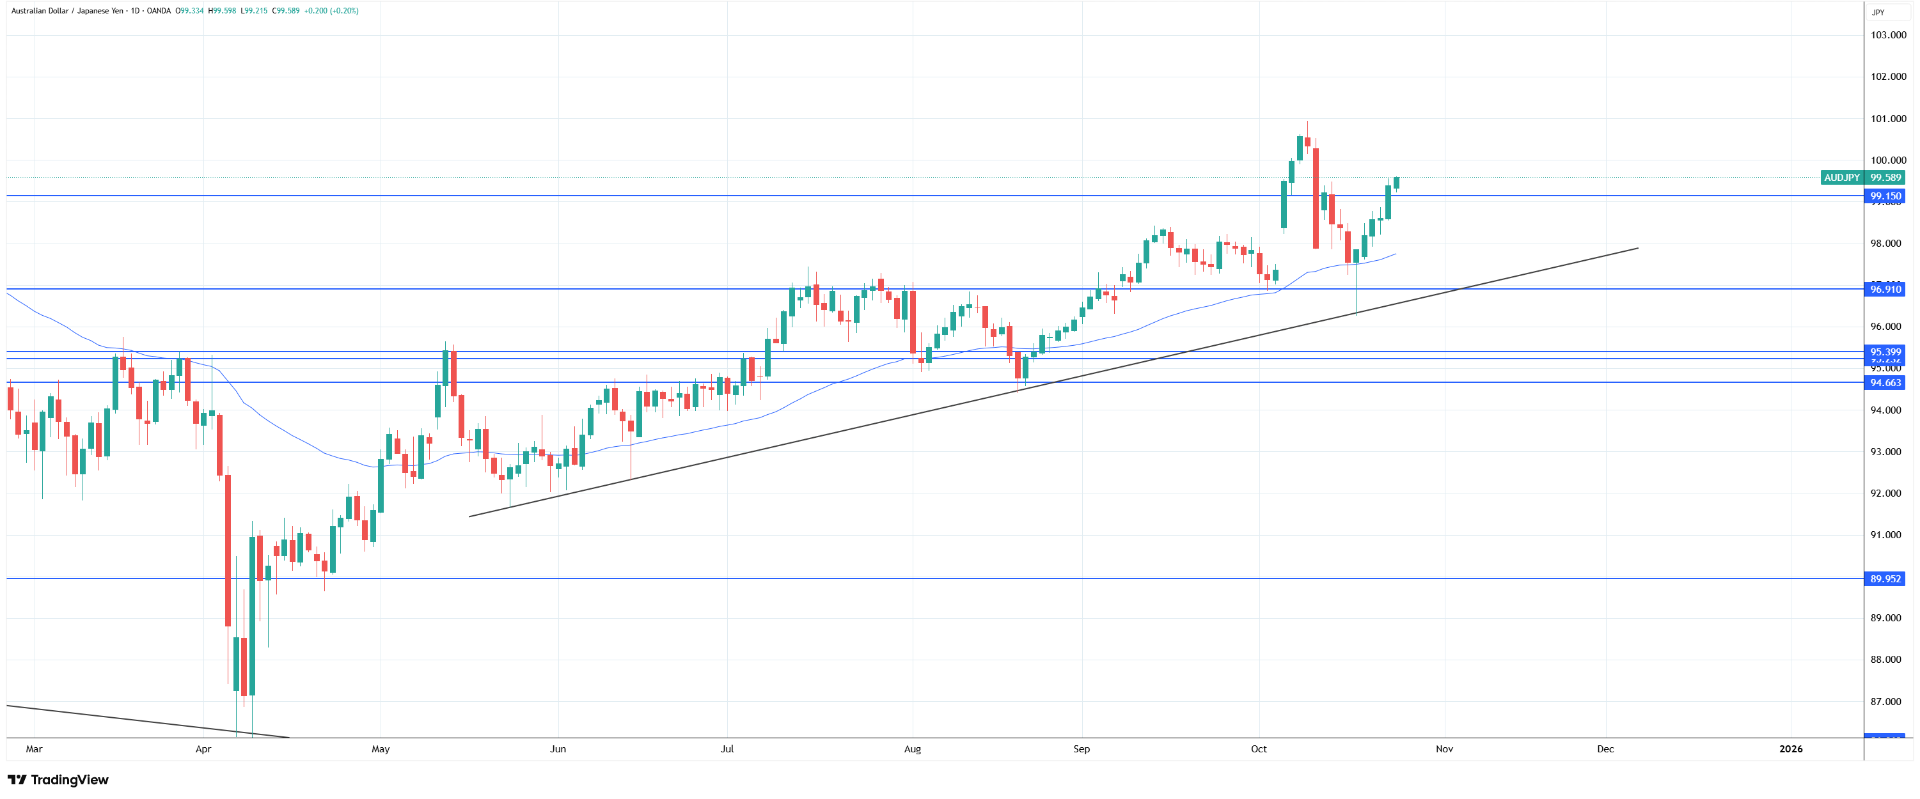
Task: Click the Oct label on time axis
Action: pyautogui.click(x=1259, y=749)
